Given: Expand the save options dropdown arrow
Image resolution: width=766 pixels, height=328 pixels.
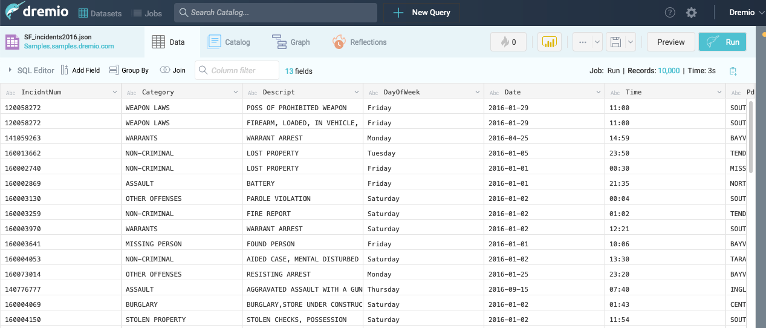Looking at the screenshot, I should 631,42.
